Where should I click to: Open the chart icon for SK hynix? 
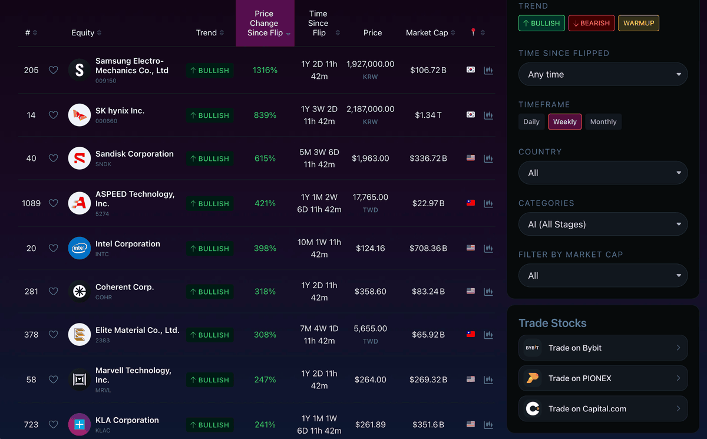488,115
